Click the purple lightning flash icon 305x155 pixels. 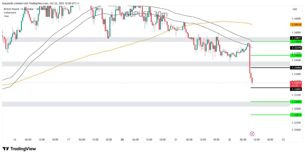tap(252, 134)
